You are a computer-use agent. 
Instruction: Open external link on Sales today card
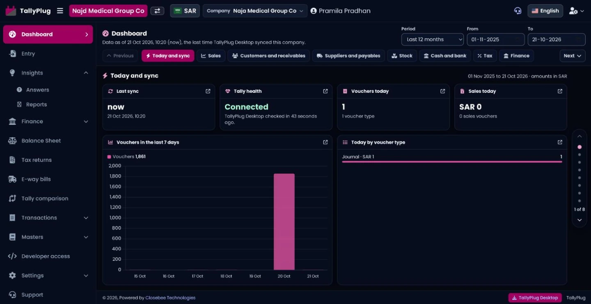tap(560, 91)
